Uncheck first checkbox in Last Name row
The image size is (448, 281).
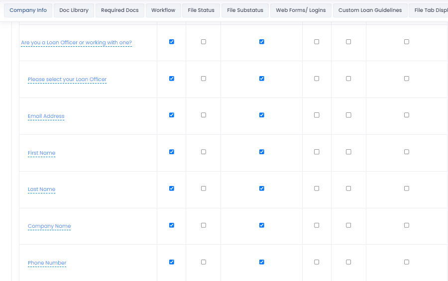click(x=171, y=188)
